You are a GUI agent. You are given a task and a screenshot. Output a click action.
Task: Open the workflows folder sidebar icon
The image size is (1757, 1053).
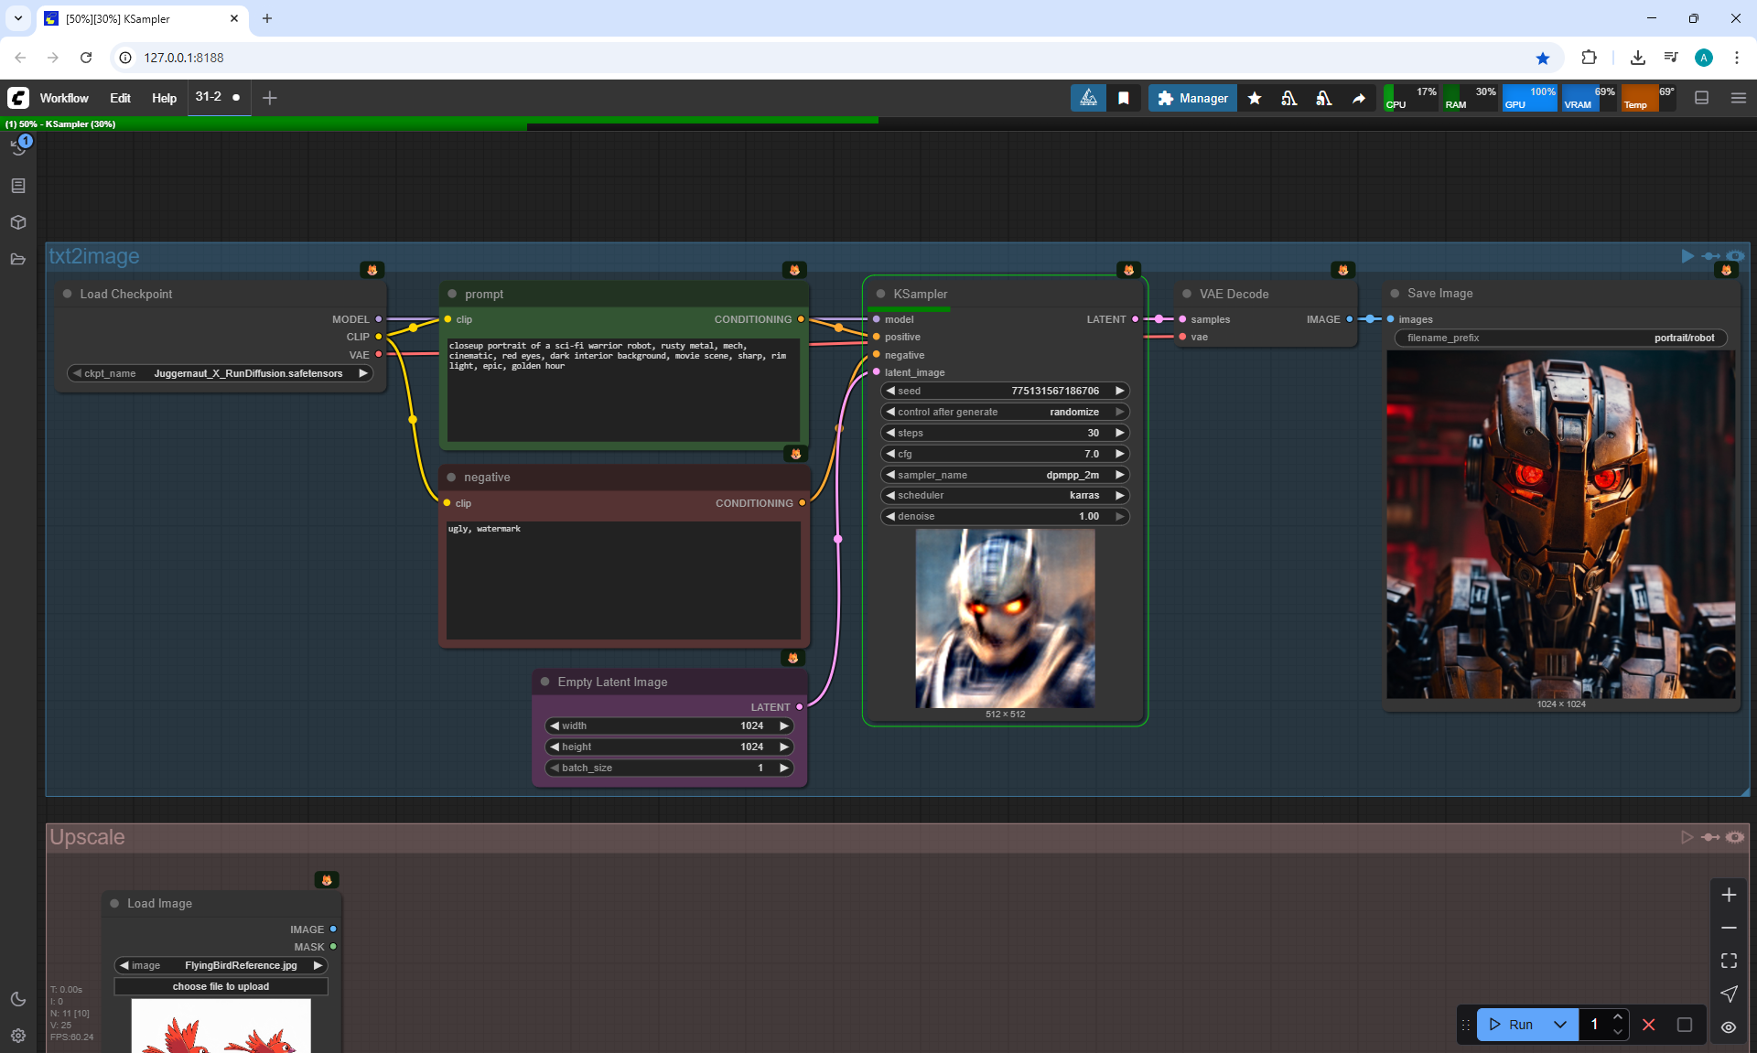pyautogui.click(x=18, y=259)
